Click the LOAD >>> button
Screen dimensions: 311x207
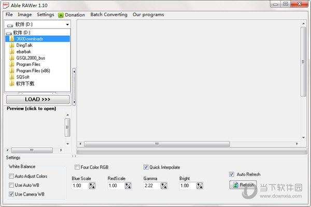pos(38,99)
